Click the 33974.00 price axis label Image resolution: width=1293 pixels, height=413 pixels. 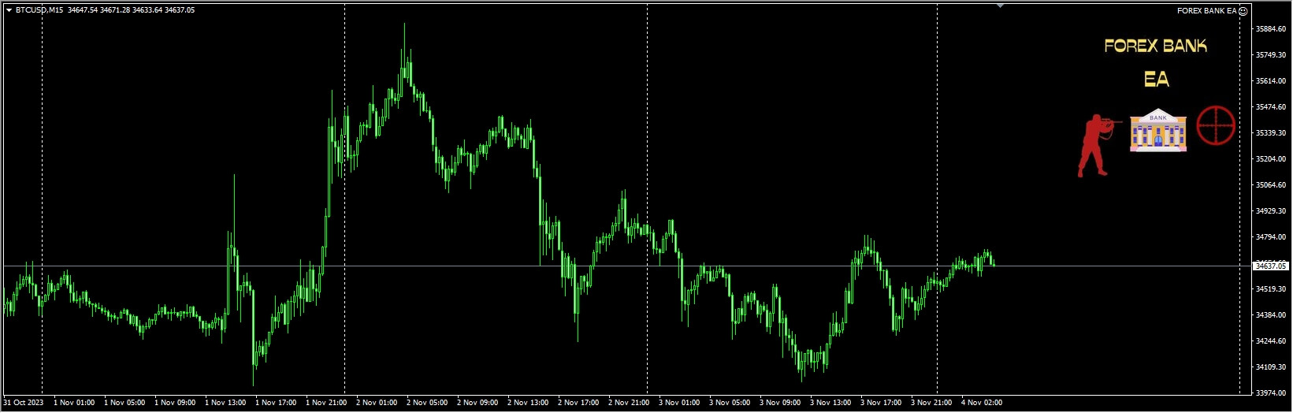(x=1270, y=393)
